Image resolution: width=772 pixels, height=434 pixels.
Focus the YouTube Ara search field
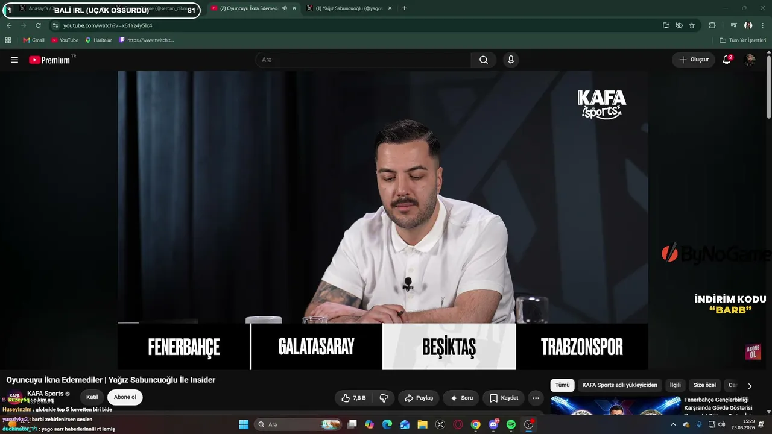click(364, 60)
